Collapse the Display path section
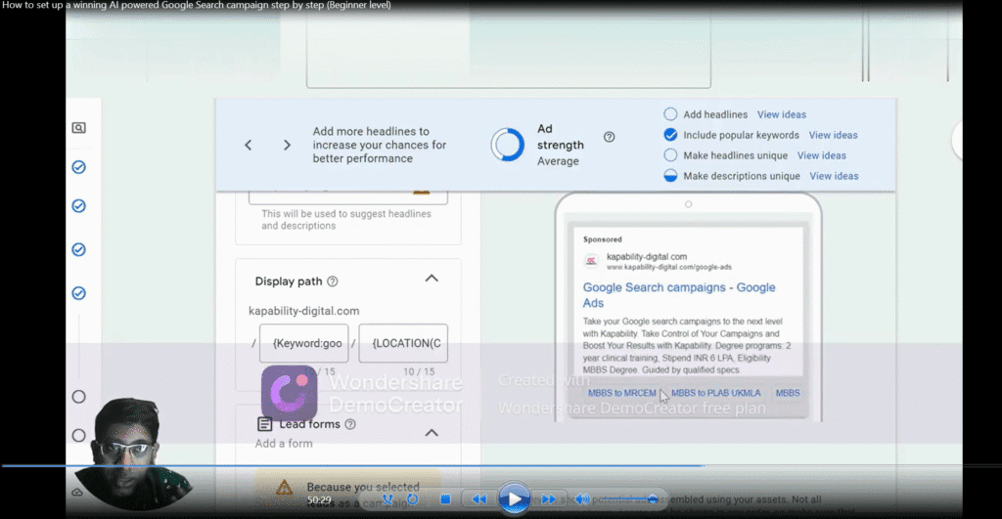 (x=431, y=279)
